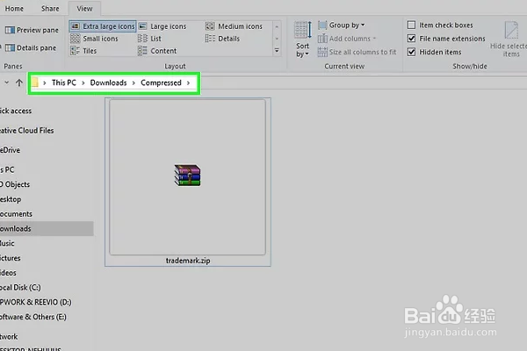527x351 pixels.
Task: Open the Home ribbon tab
Action: coord(14,9)
